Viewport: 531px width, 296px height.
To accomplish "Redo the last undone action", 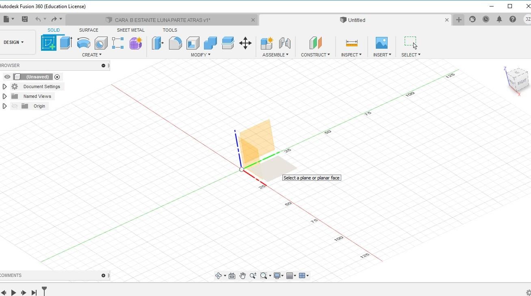I will tap(54, 19).
